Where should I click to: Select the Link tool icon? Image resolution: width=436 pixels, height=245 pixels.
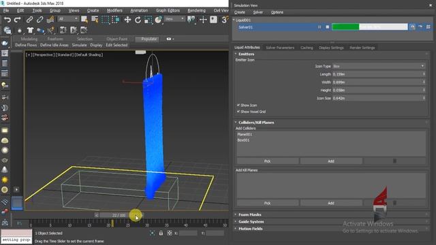point(29,20)
